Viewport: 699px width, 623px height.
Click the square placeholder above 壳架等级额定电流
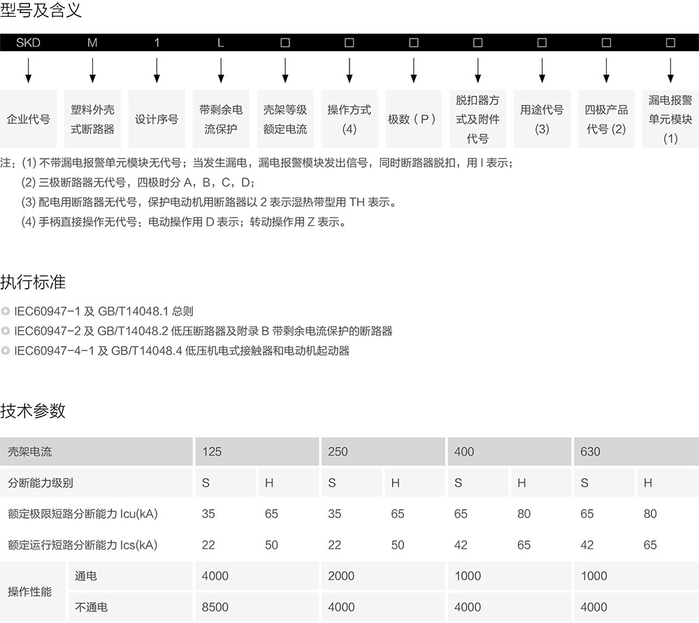[x=285, y=43]
